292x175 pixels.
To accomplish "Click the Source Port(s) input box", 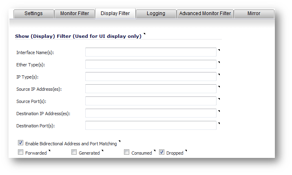I will click(150, 101).
